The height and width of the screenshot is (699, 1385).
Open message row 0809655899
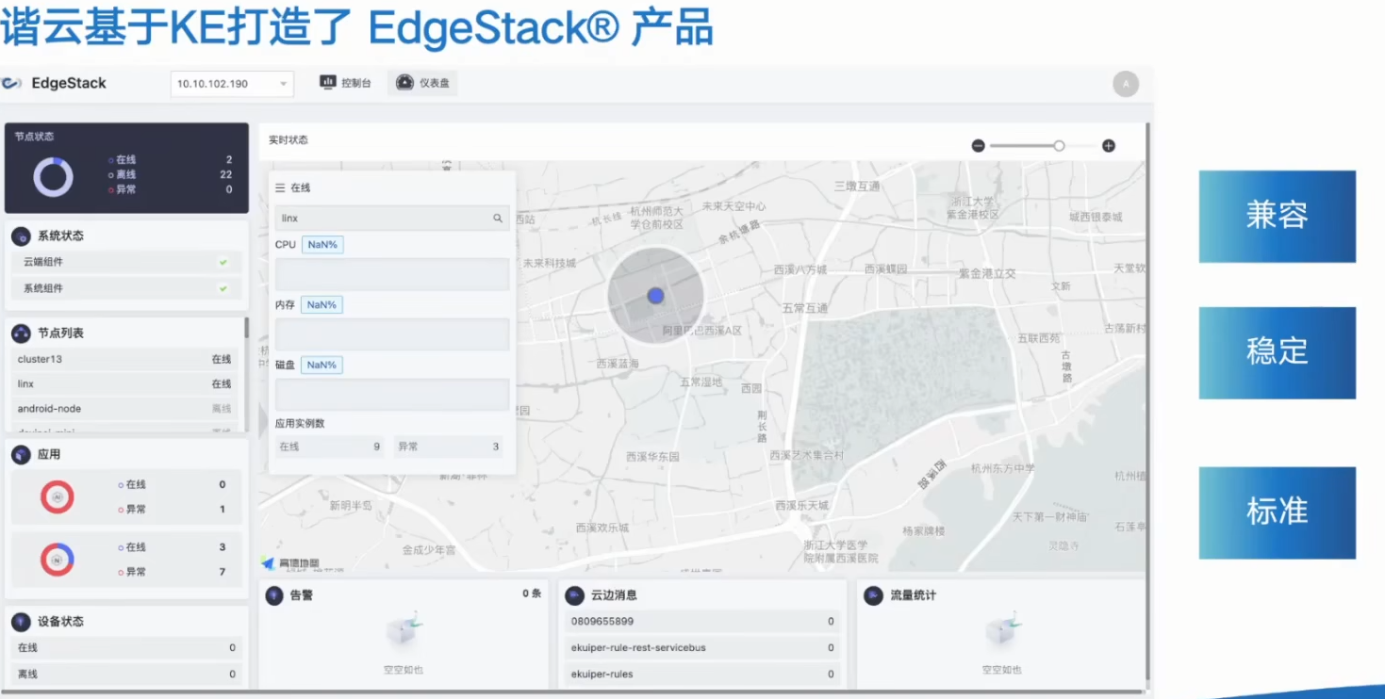pos(702,622)
